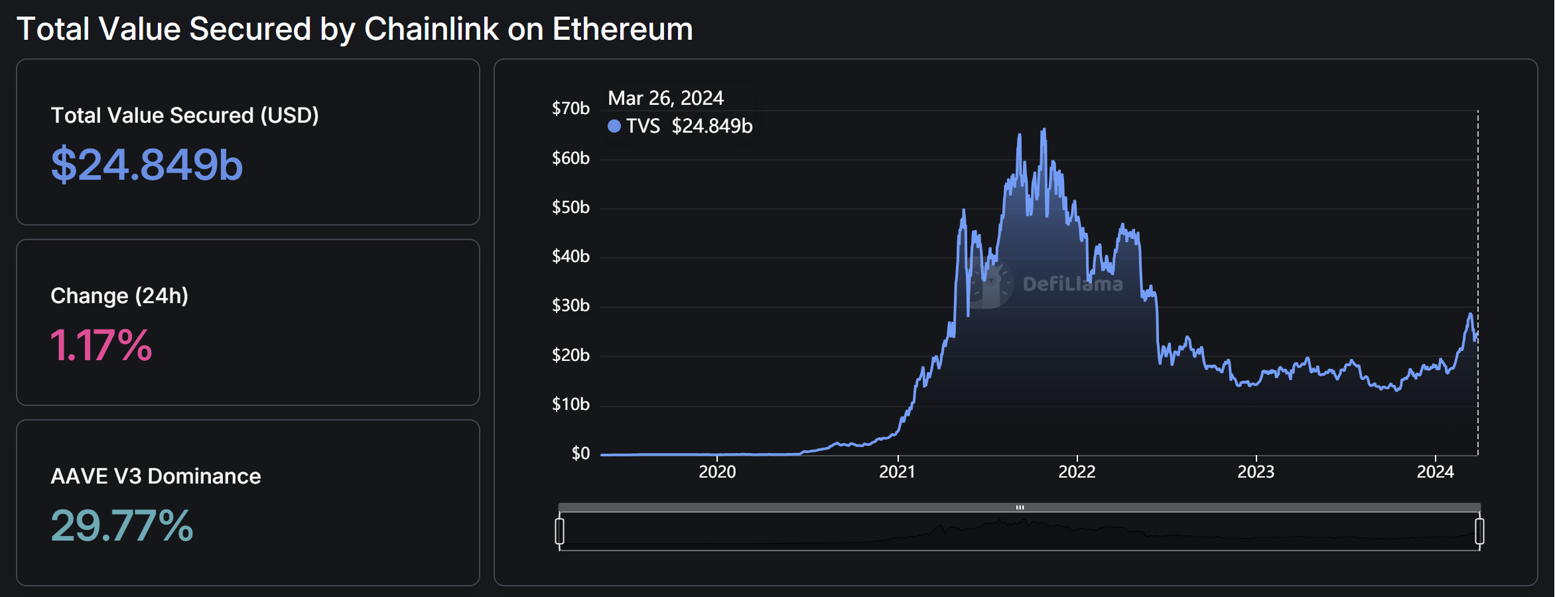
Task: Click the 29.77% AAVE V3 dominance value
Action: coord(122,525)
